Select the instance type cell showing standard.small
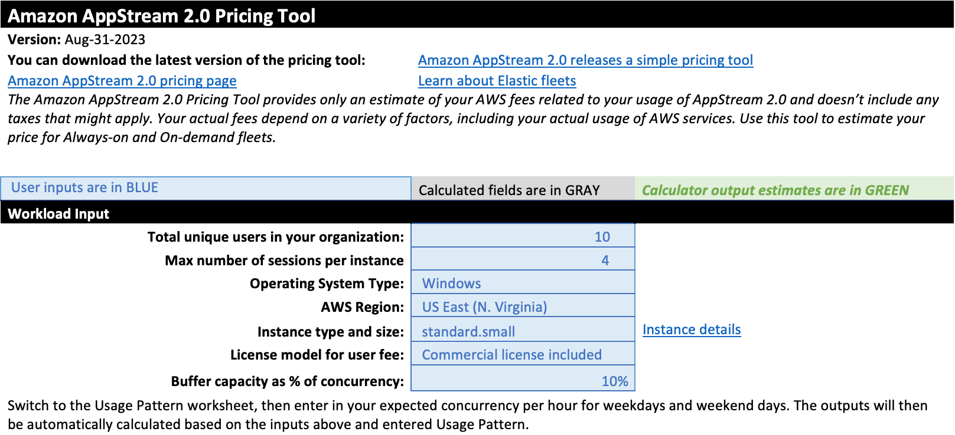 pyautogui.click(x=523, y=330)
